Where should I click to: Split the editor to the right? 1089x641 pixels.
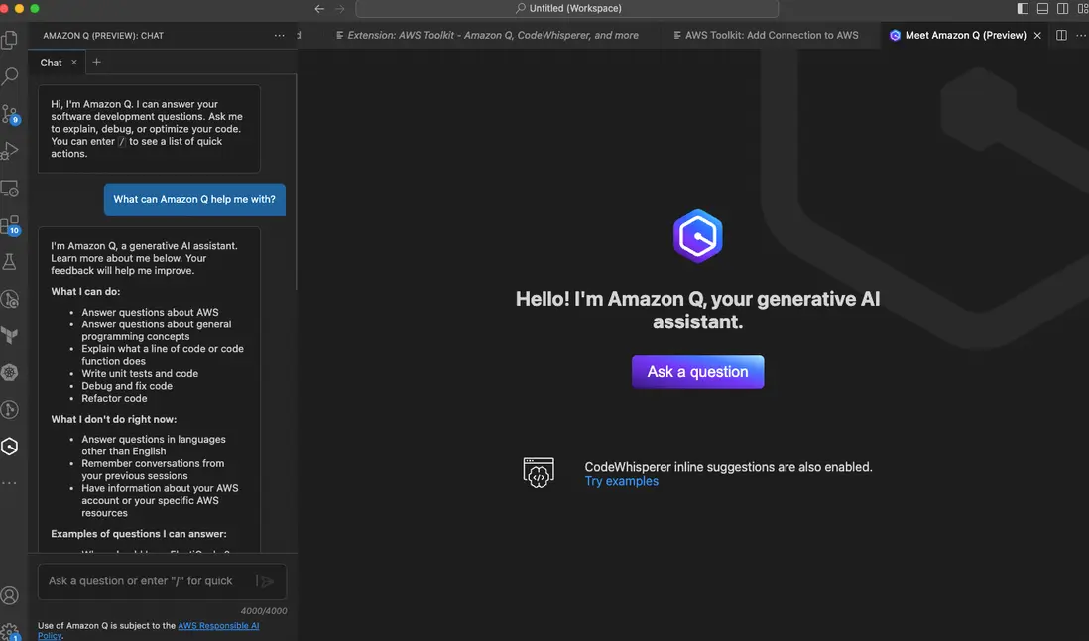point(1061,35)
